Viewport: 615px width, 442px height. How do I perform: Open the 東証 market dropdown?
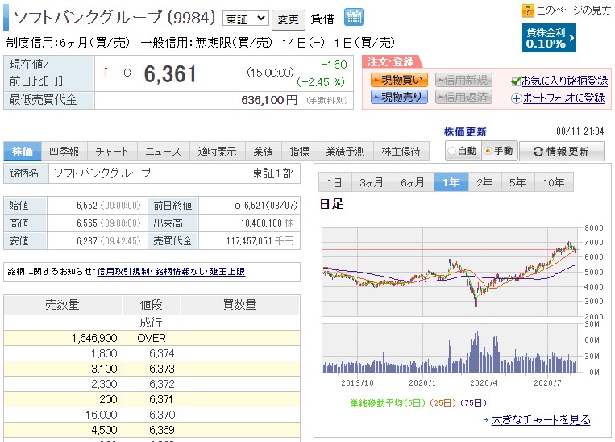click(x=246, y=19)
